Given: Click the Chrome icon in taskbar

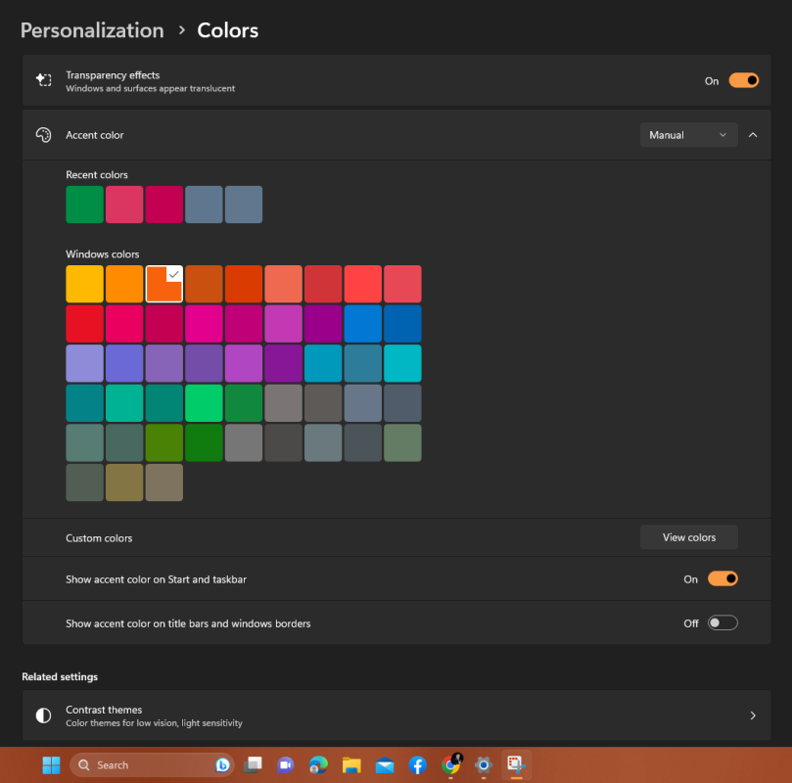Looking at the screenshot, I should point(451,764).
